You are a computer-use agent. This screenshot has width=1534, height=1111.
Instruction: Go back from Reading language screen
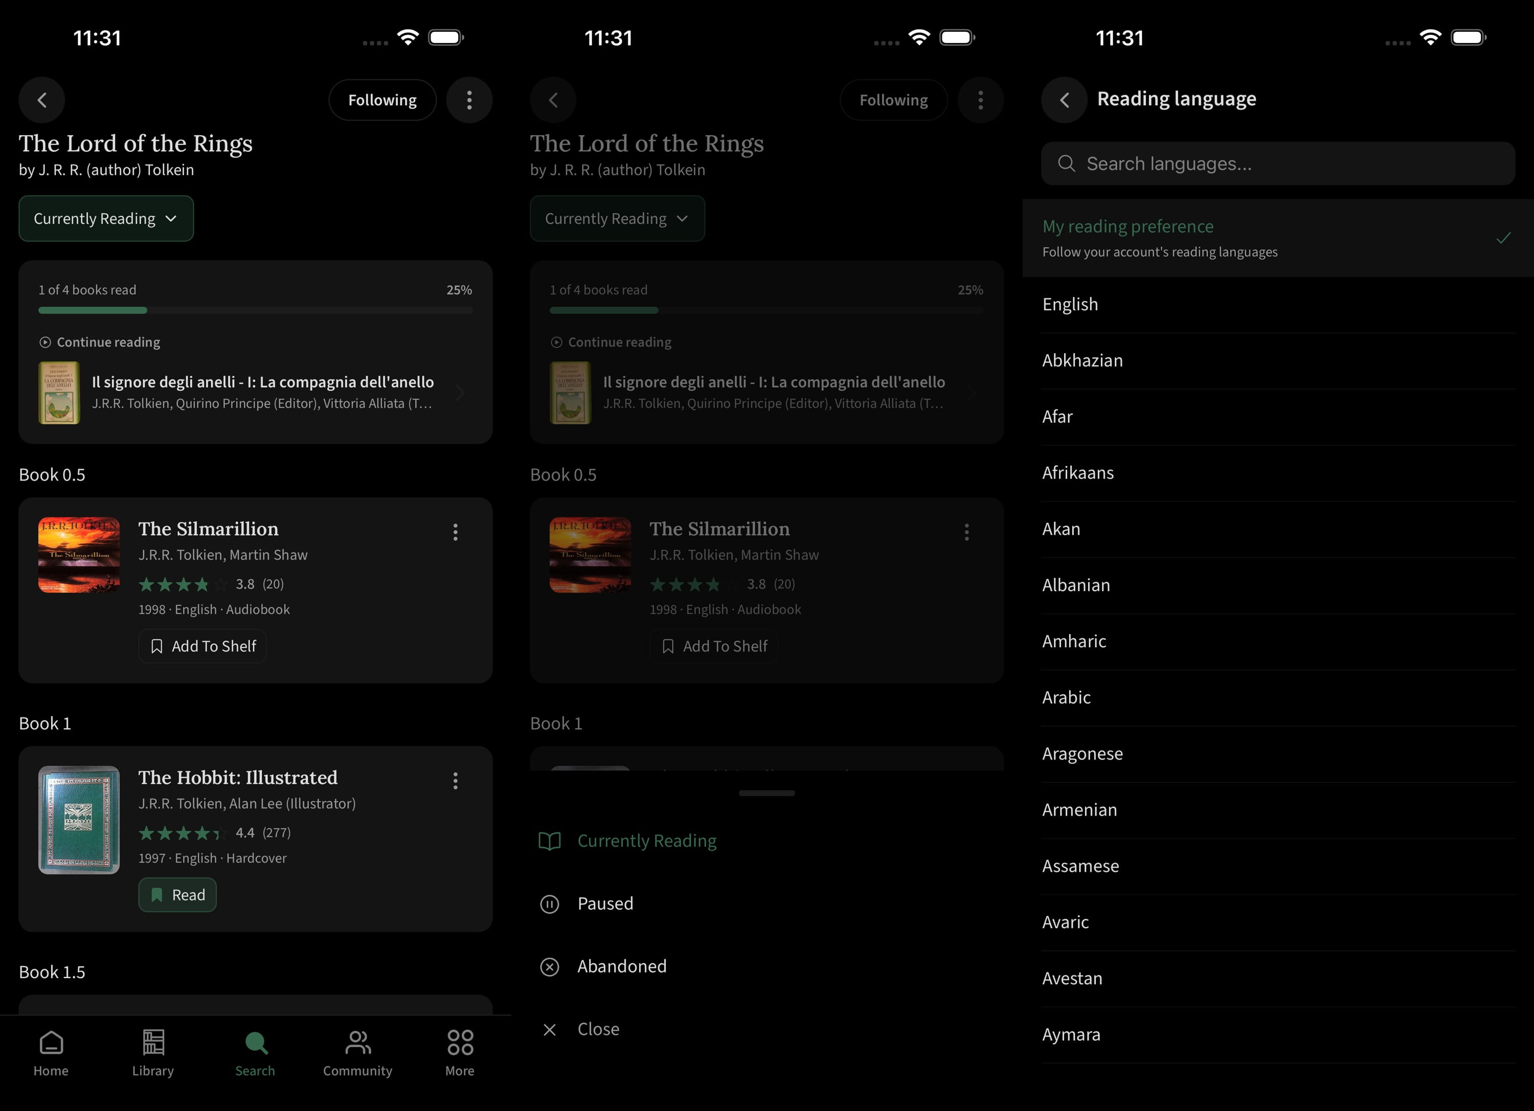[1065, 100]
